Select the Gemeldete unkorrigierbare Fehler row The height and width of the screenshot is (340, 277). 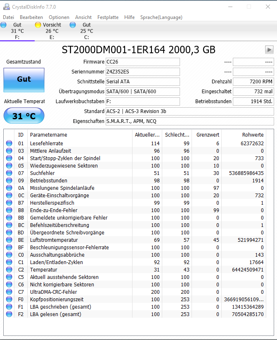[x=135, y=218]
